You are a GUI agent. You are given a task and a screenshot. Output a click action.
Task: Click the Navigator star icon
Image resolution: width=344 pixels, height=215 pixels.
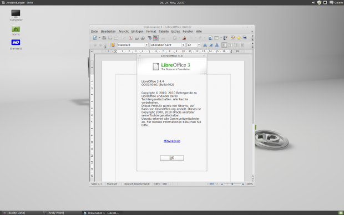[239, 38]
